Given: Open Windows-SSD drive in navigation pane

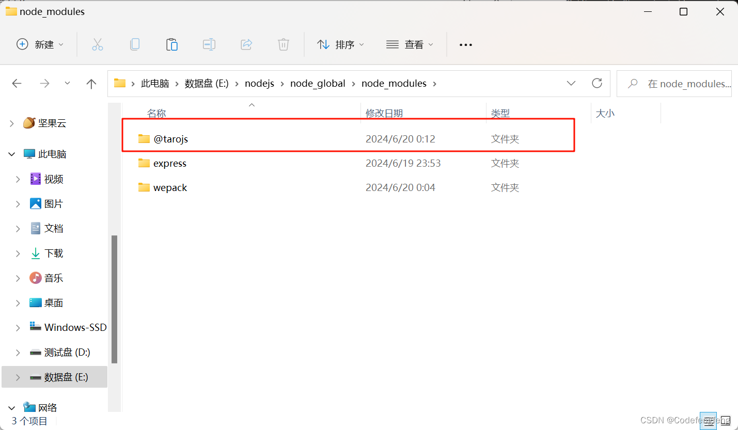Looking at the screenshot, I should 75,327.
